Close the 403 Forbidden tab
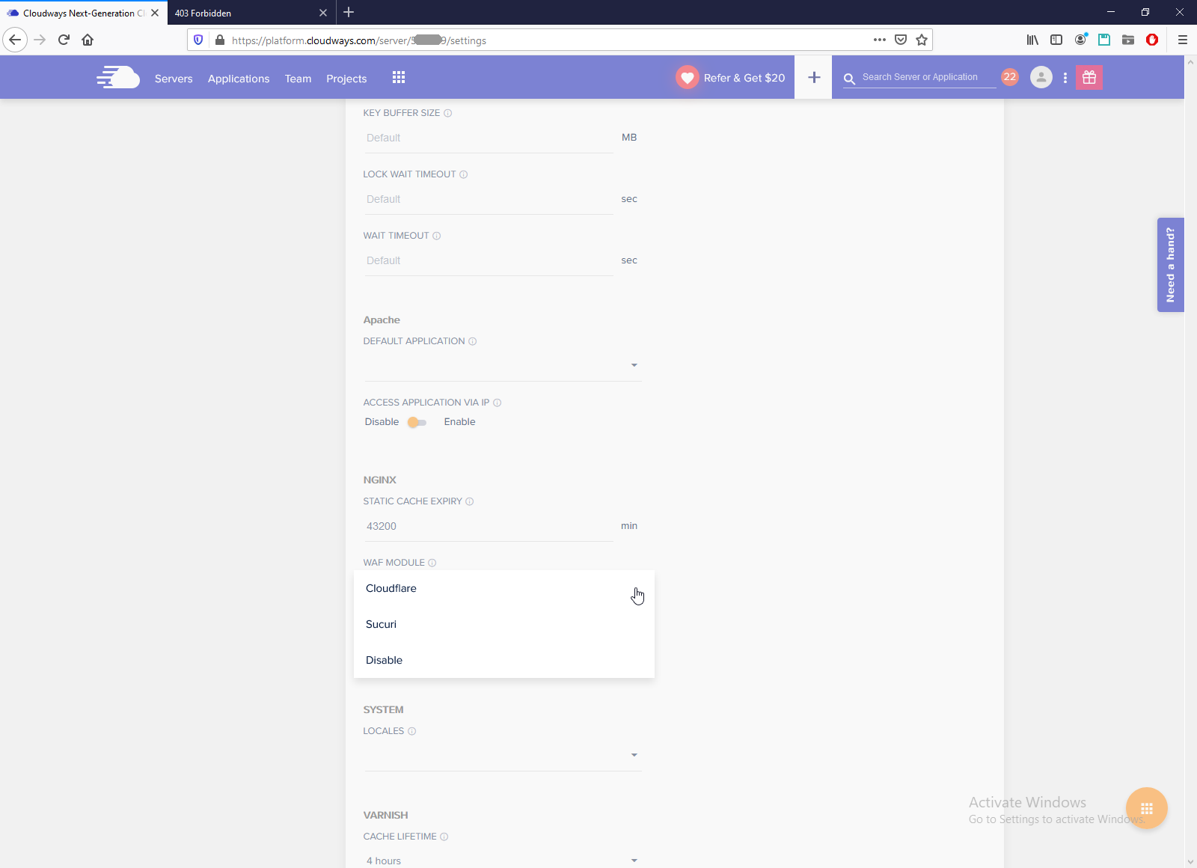This screenshot has height=868, width=1197. point(323,13)
